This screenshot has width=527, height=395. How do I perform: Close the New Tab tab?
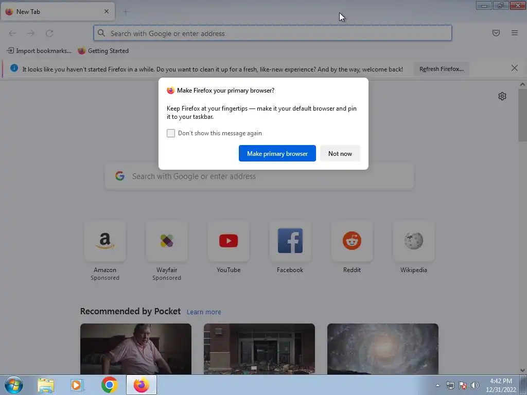(107, 11)
